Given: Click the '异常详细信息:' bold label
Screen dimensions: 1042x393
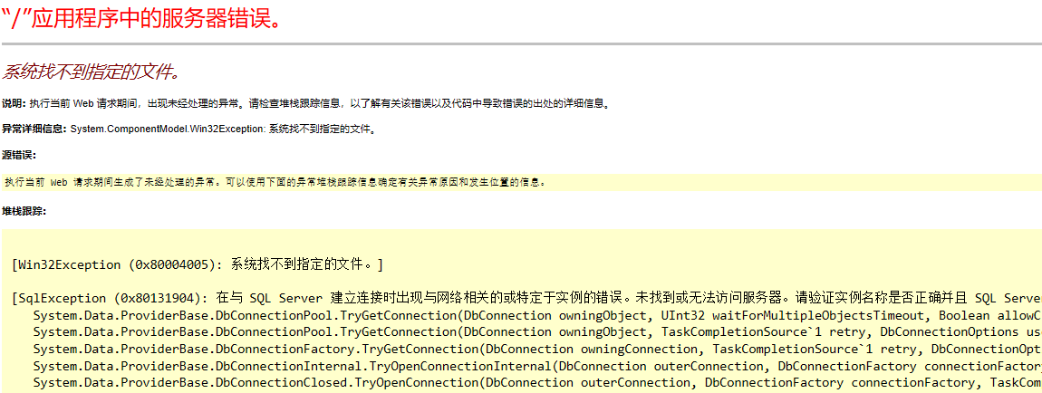Looking at the screenshot, I should click(x=34, y=129).
